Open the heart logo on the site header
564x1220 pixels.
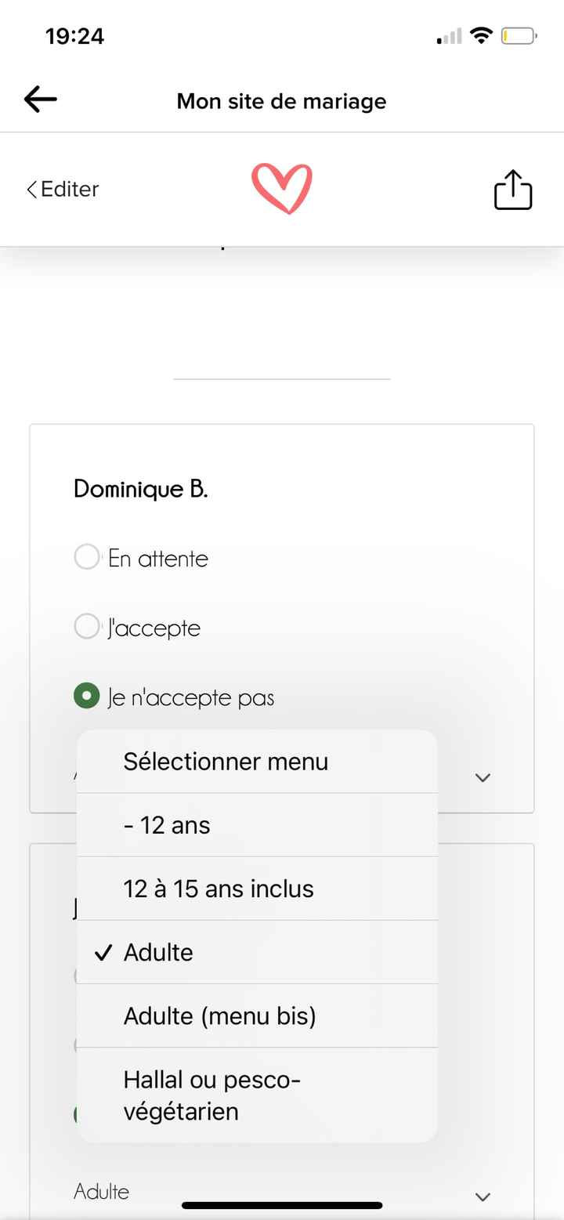click(x=284, y=189)
